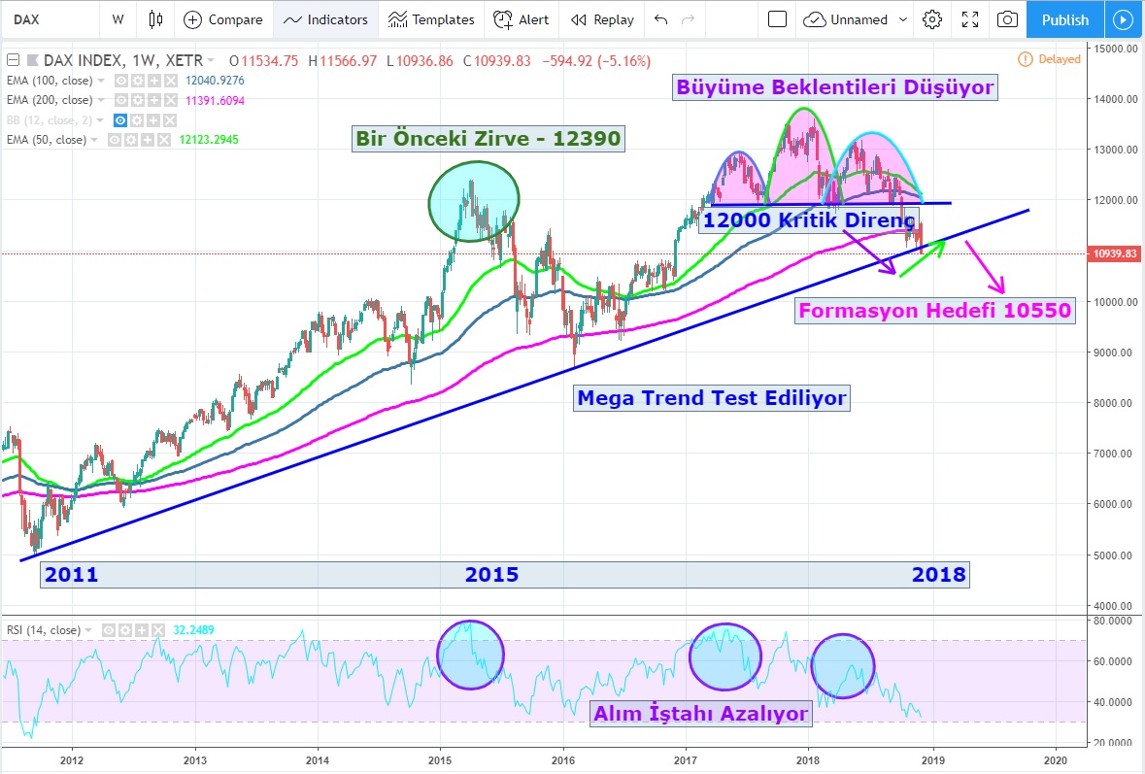1145x774 pixels.
Task: Remove the RSI indicator with X icon
Action: click(x=156, y=630)
